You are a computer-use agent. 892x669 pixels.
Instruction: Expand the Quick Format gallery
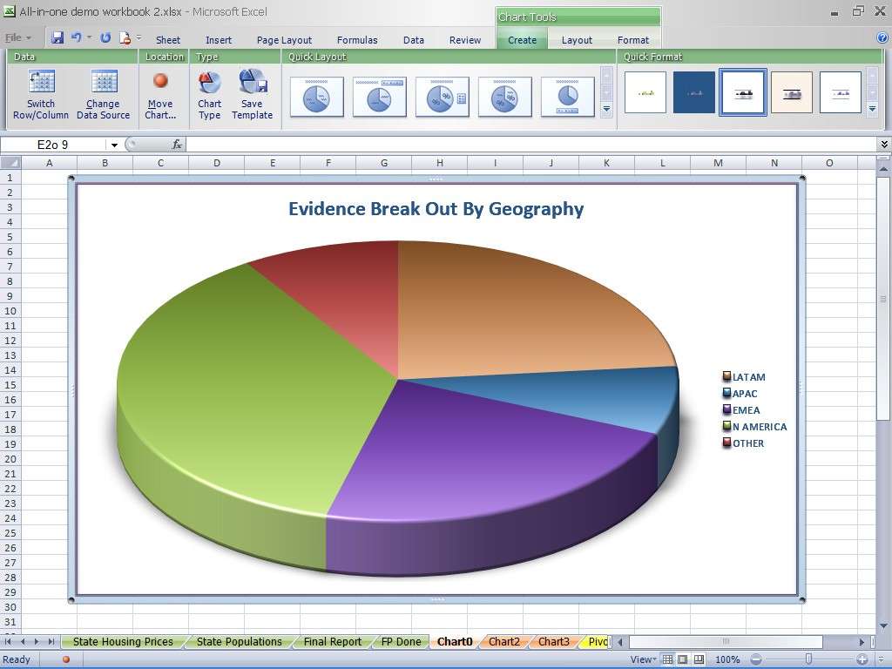coord(872,110)
